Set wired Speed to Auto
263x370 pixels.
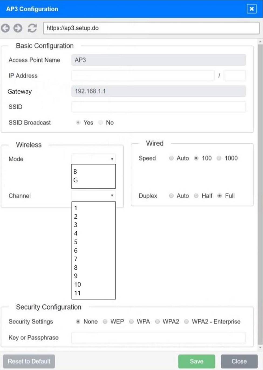click(x=171, y=158)
